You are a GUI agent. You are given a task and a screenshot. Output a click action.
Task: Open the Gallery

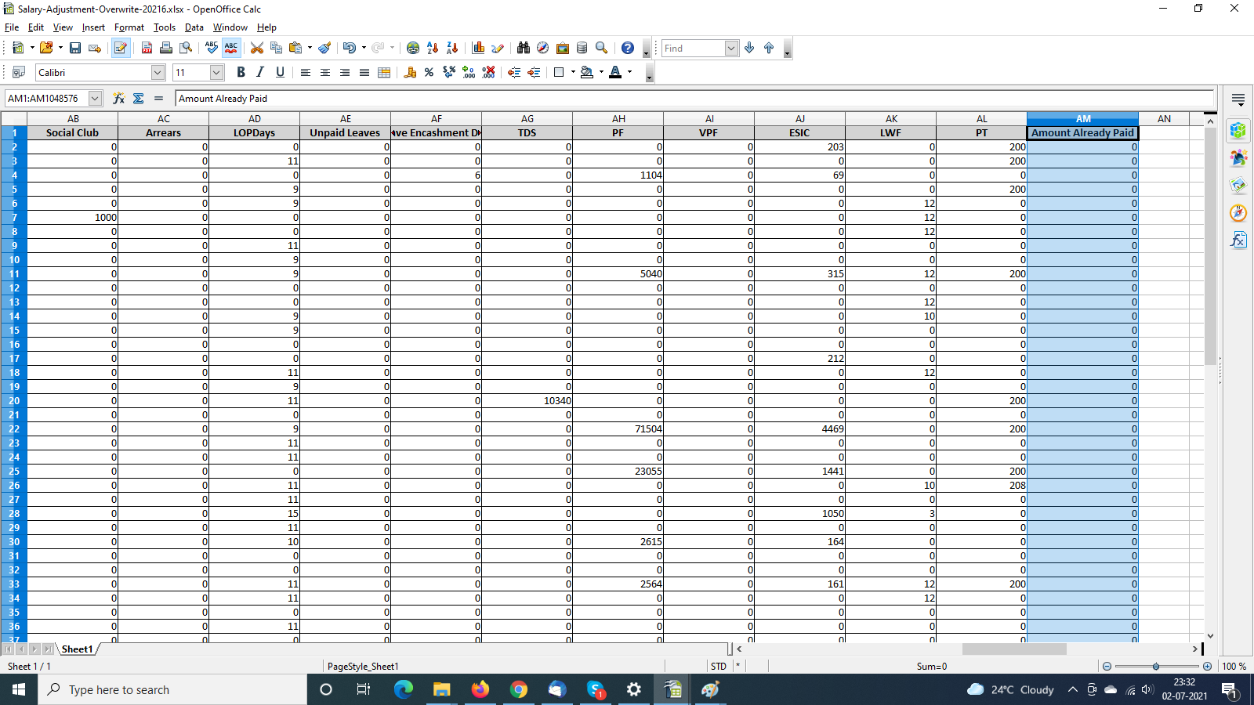(x=563, y=48)
